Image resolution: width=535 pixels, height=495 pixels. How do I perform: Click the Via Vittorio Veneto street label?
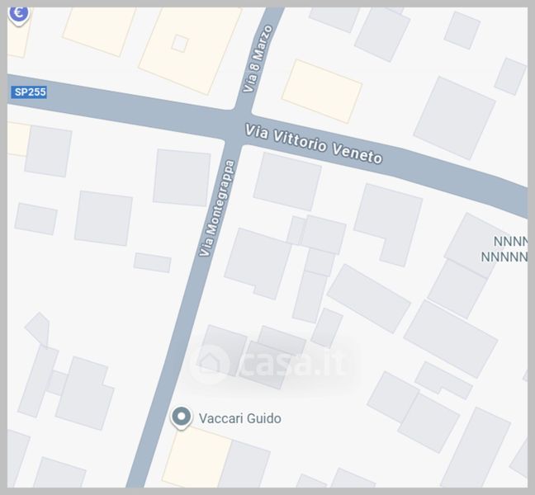[314, 144]
